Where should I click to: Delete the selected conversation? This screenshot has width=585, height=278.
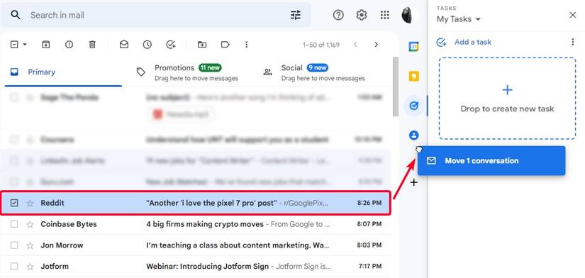point(92,45)
